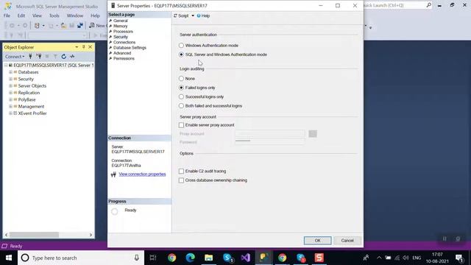Select Databases folder in Object Explorer
This screenshot has height=265, width=471.
28,72
